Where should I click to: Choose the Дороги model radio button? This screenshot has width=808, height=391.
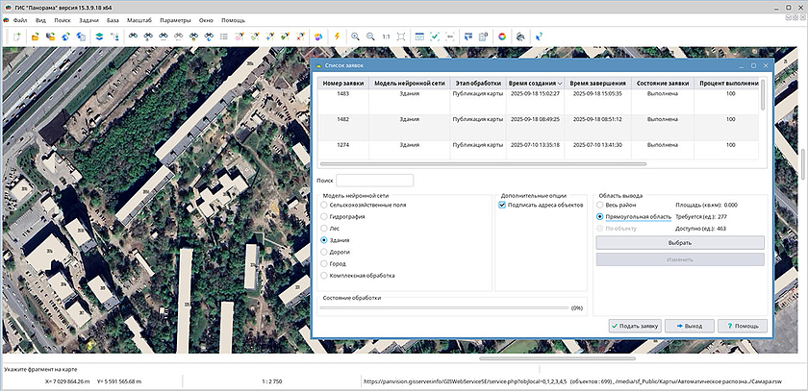[325, 252]
